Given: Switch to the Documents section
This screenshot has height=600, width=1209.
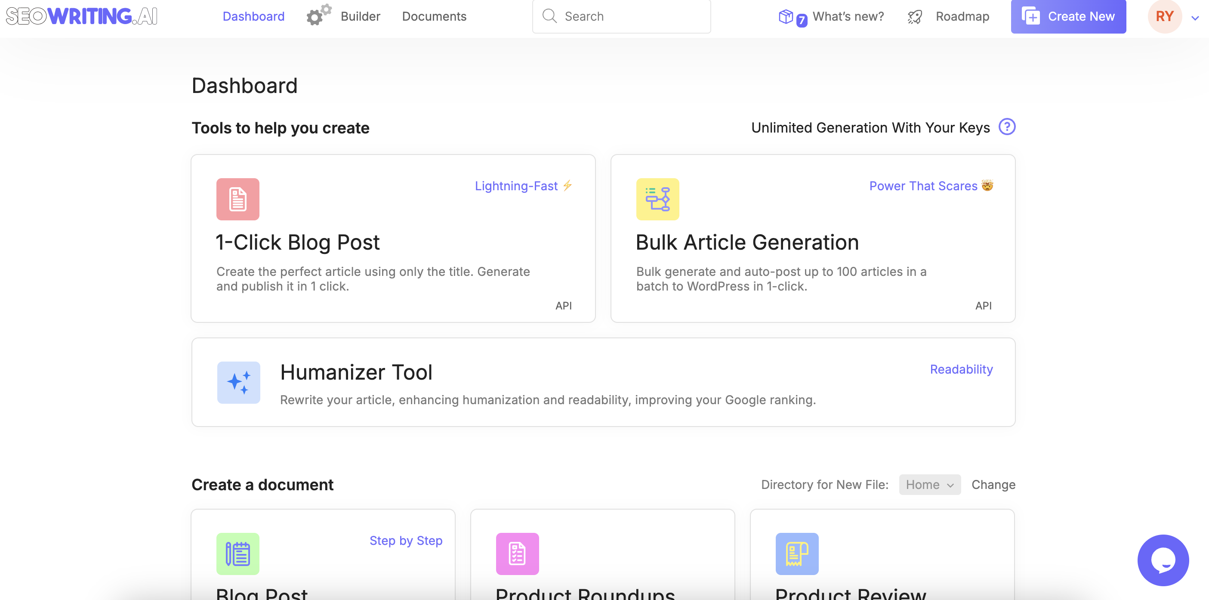Looking at the screenshot, I should tap(434, 16).
